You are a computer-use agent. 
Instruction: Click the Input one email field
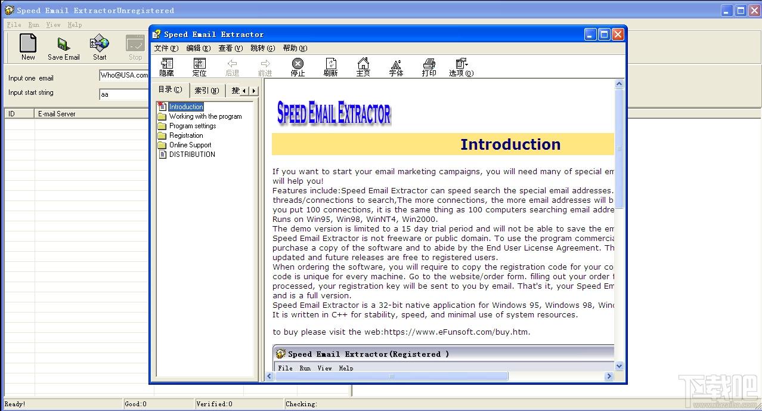click(124, 75)
